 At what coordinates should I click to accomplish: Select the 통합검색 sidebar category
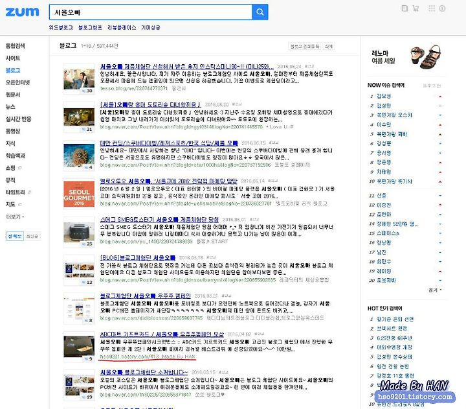[x=15, y=46]
